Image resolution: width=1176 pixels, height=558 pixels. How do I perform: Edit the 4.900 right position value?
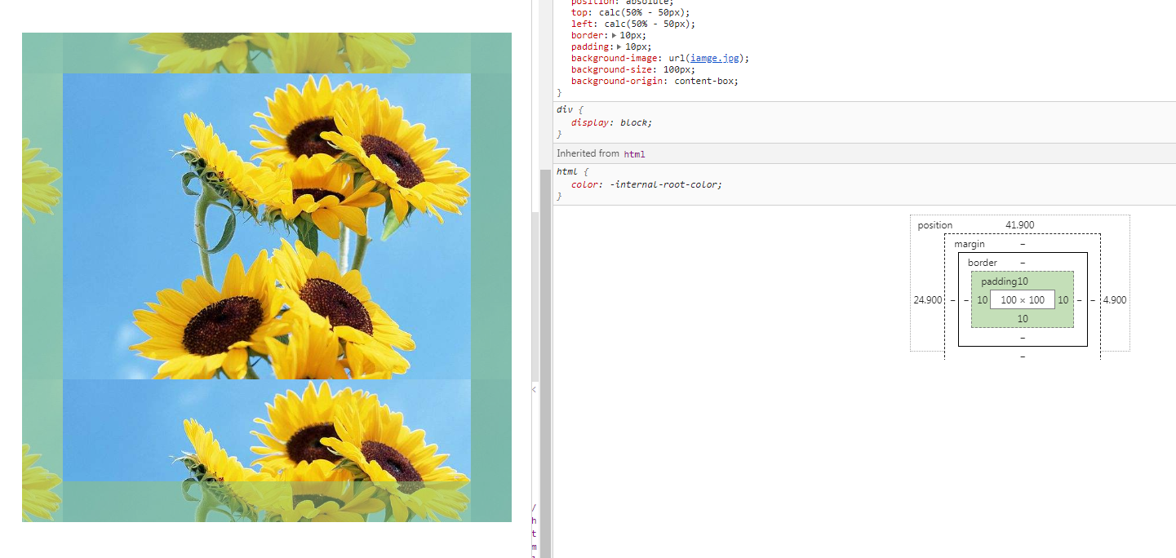[1115, 300]
